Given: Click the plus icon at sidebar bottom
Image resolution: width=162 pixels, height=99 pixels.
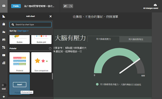Looking at the screenshot, I should click(x=4, y=97).
